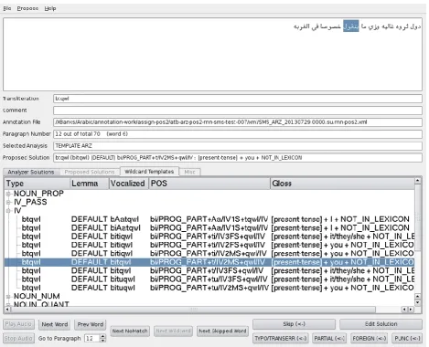Select bitqwl row with t/IV3FS
Image resolution: width=429 pixels, height=347 pixels.
click(x=209, y=270)
